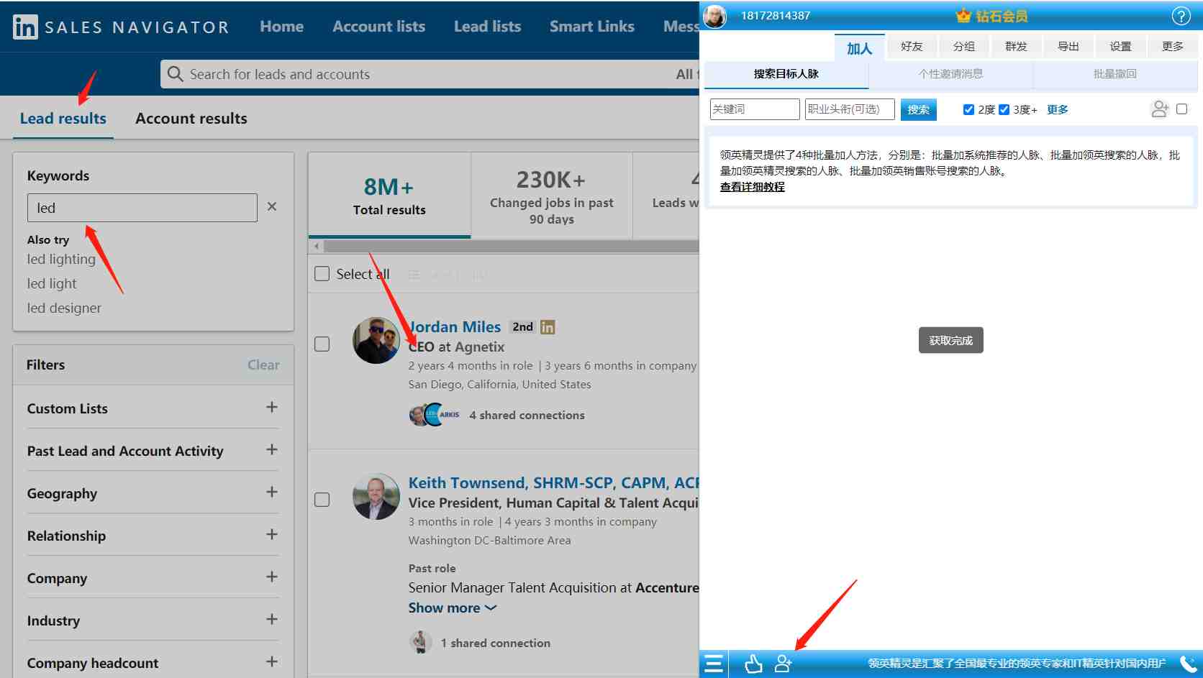Click LinkedIn badge next to Jordan Miles

[x=548, y=327]
